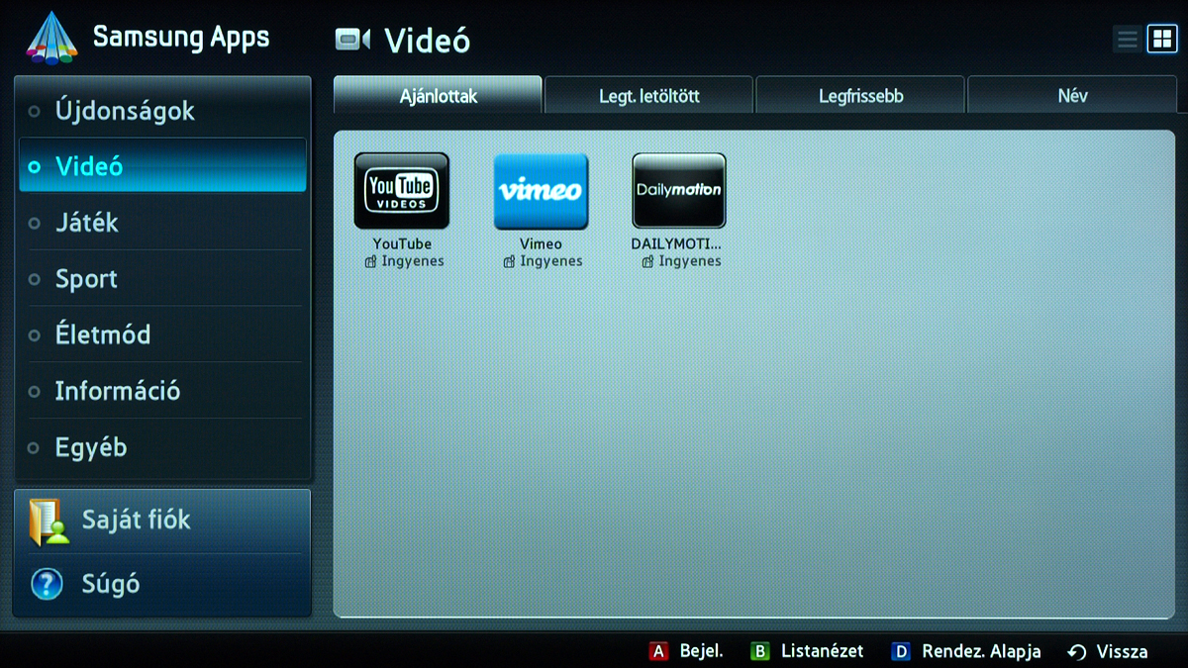Click the DAILYMOTI... app name text
Image resolution: width=1188 pixels, height=668 pixels.
[x=676, y=243]
